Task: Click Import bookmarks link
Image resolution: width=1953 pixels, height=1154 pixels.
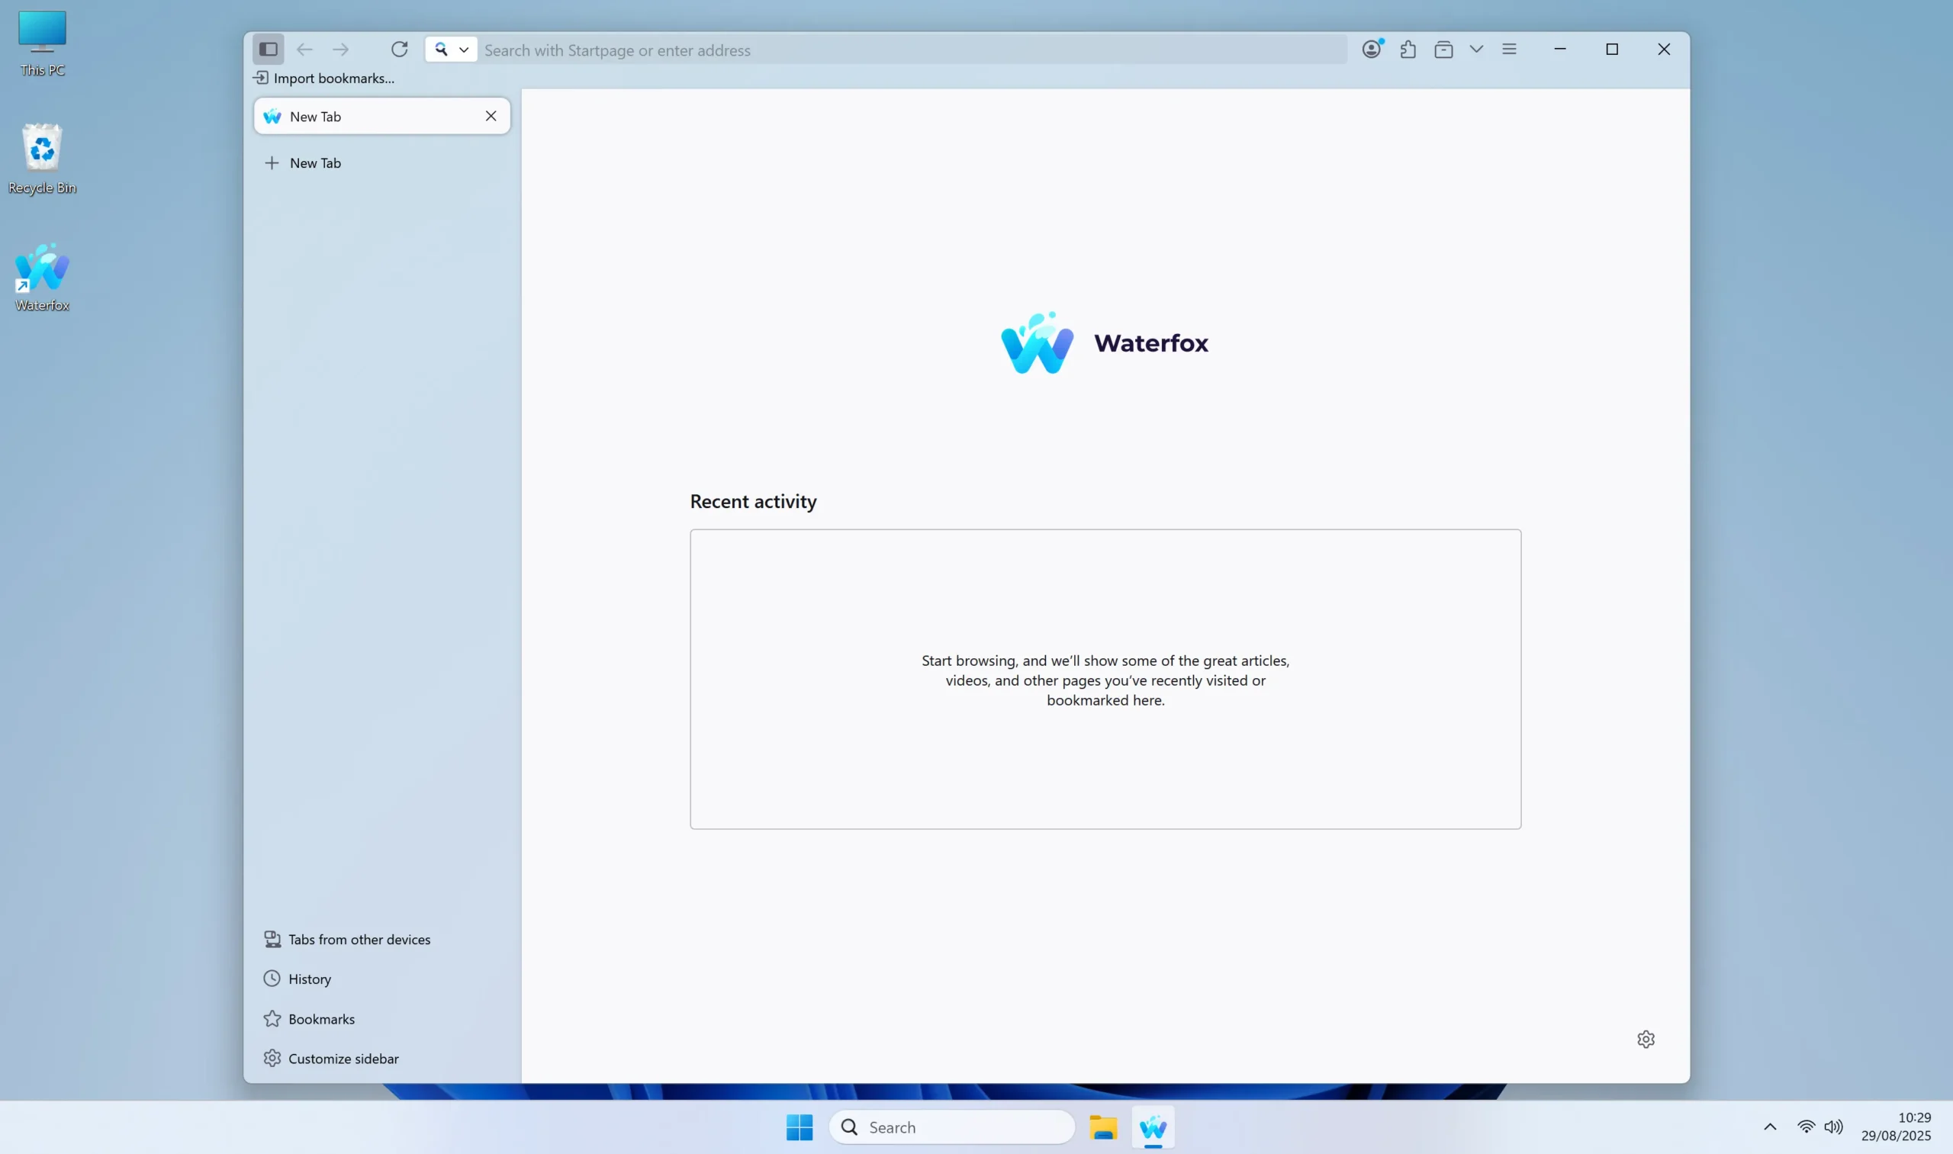Action: 324,78
